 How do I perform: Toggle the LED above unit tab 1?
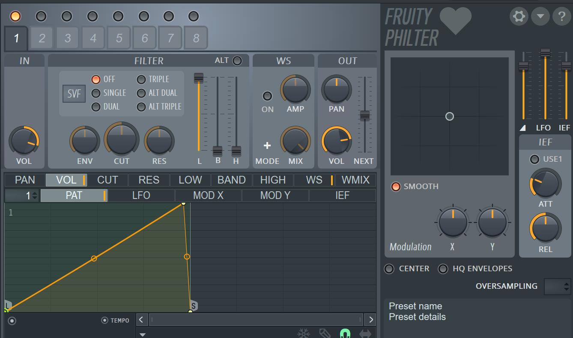tap(15, 16)
